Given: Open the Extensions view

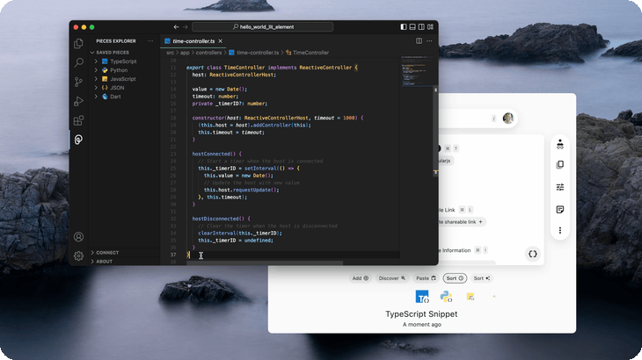Looking at the screenshot, I should 78,120.
